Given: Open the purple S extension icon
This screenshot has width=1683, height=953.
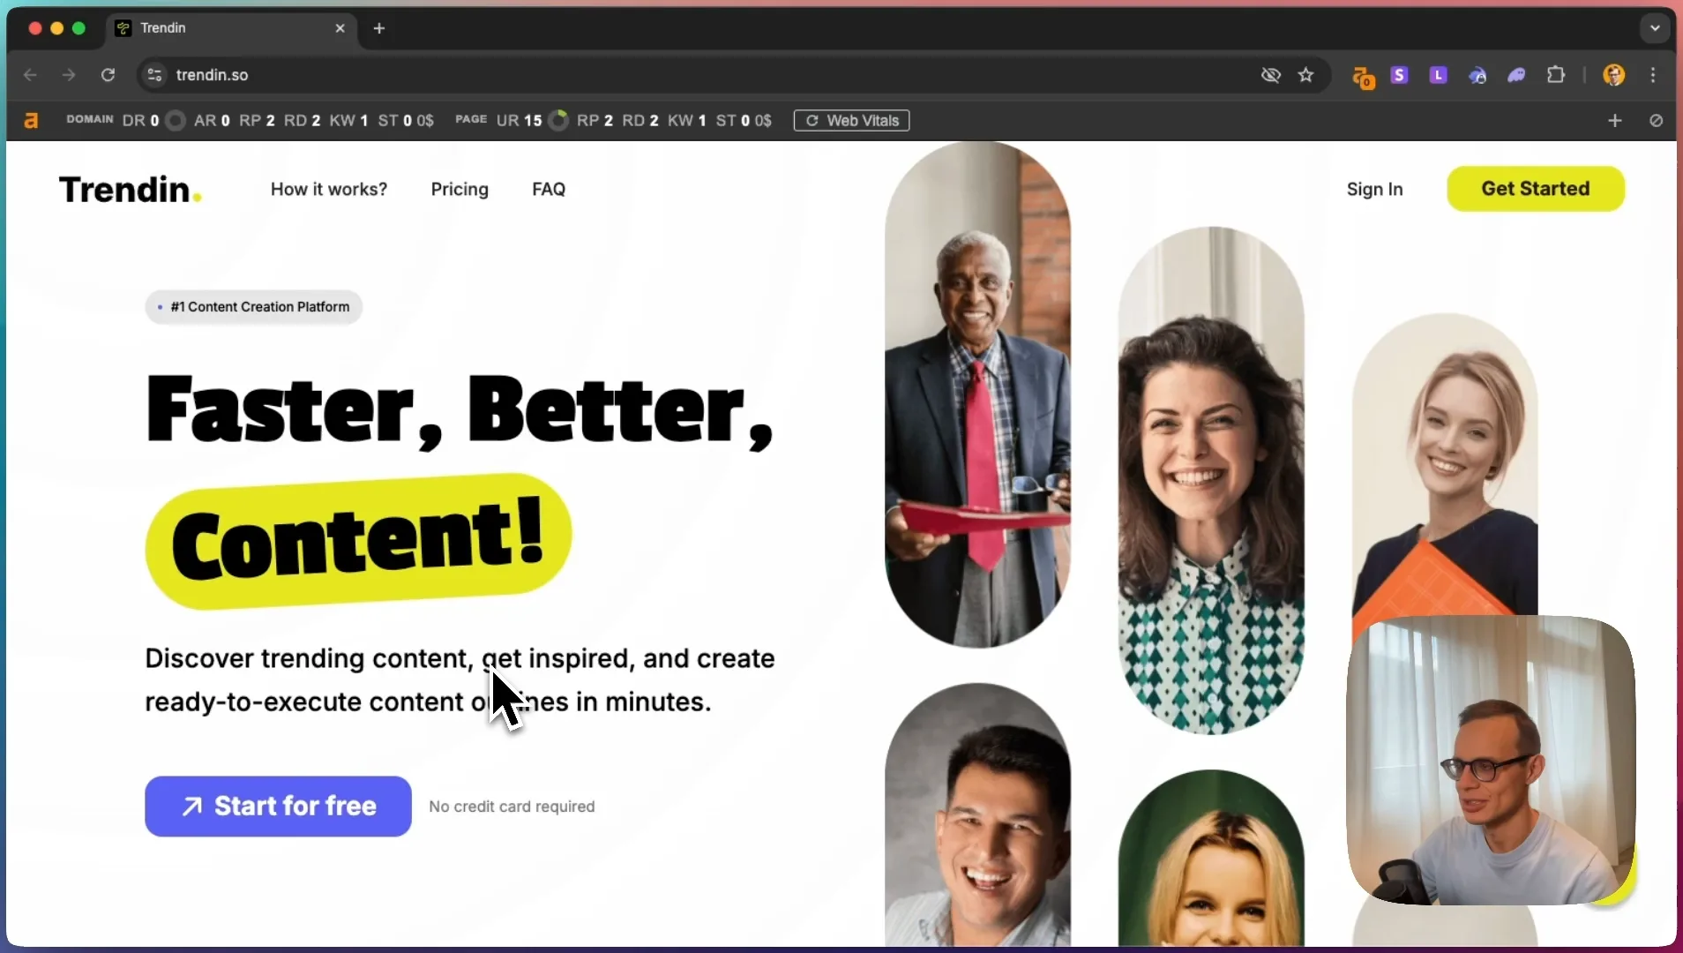Looking at the screenshot, I should [x=1399, y=75].
